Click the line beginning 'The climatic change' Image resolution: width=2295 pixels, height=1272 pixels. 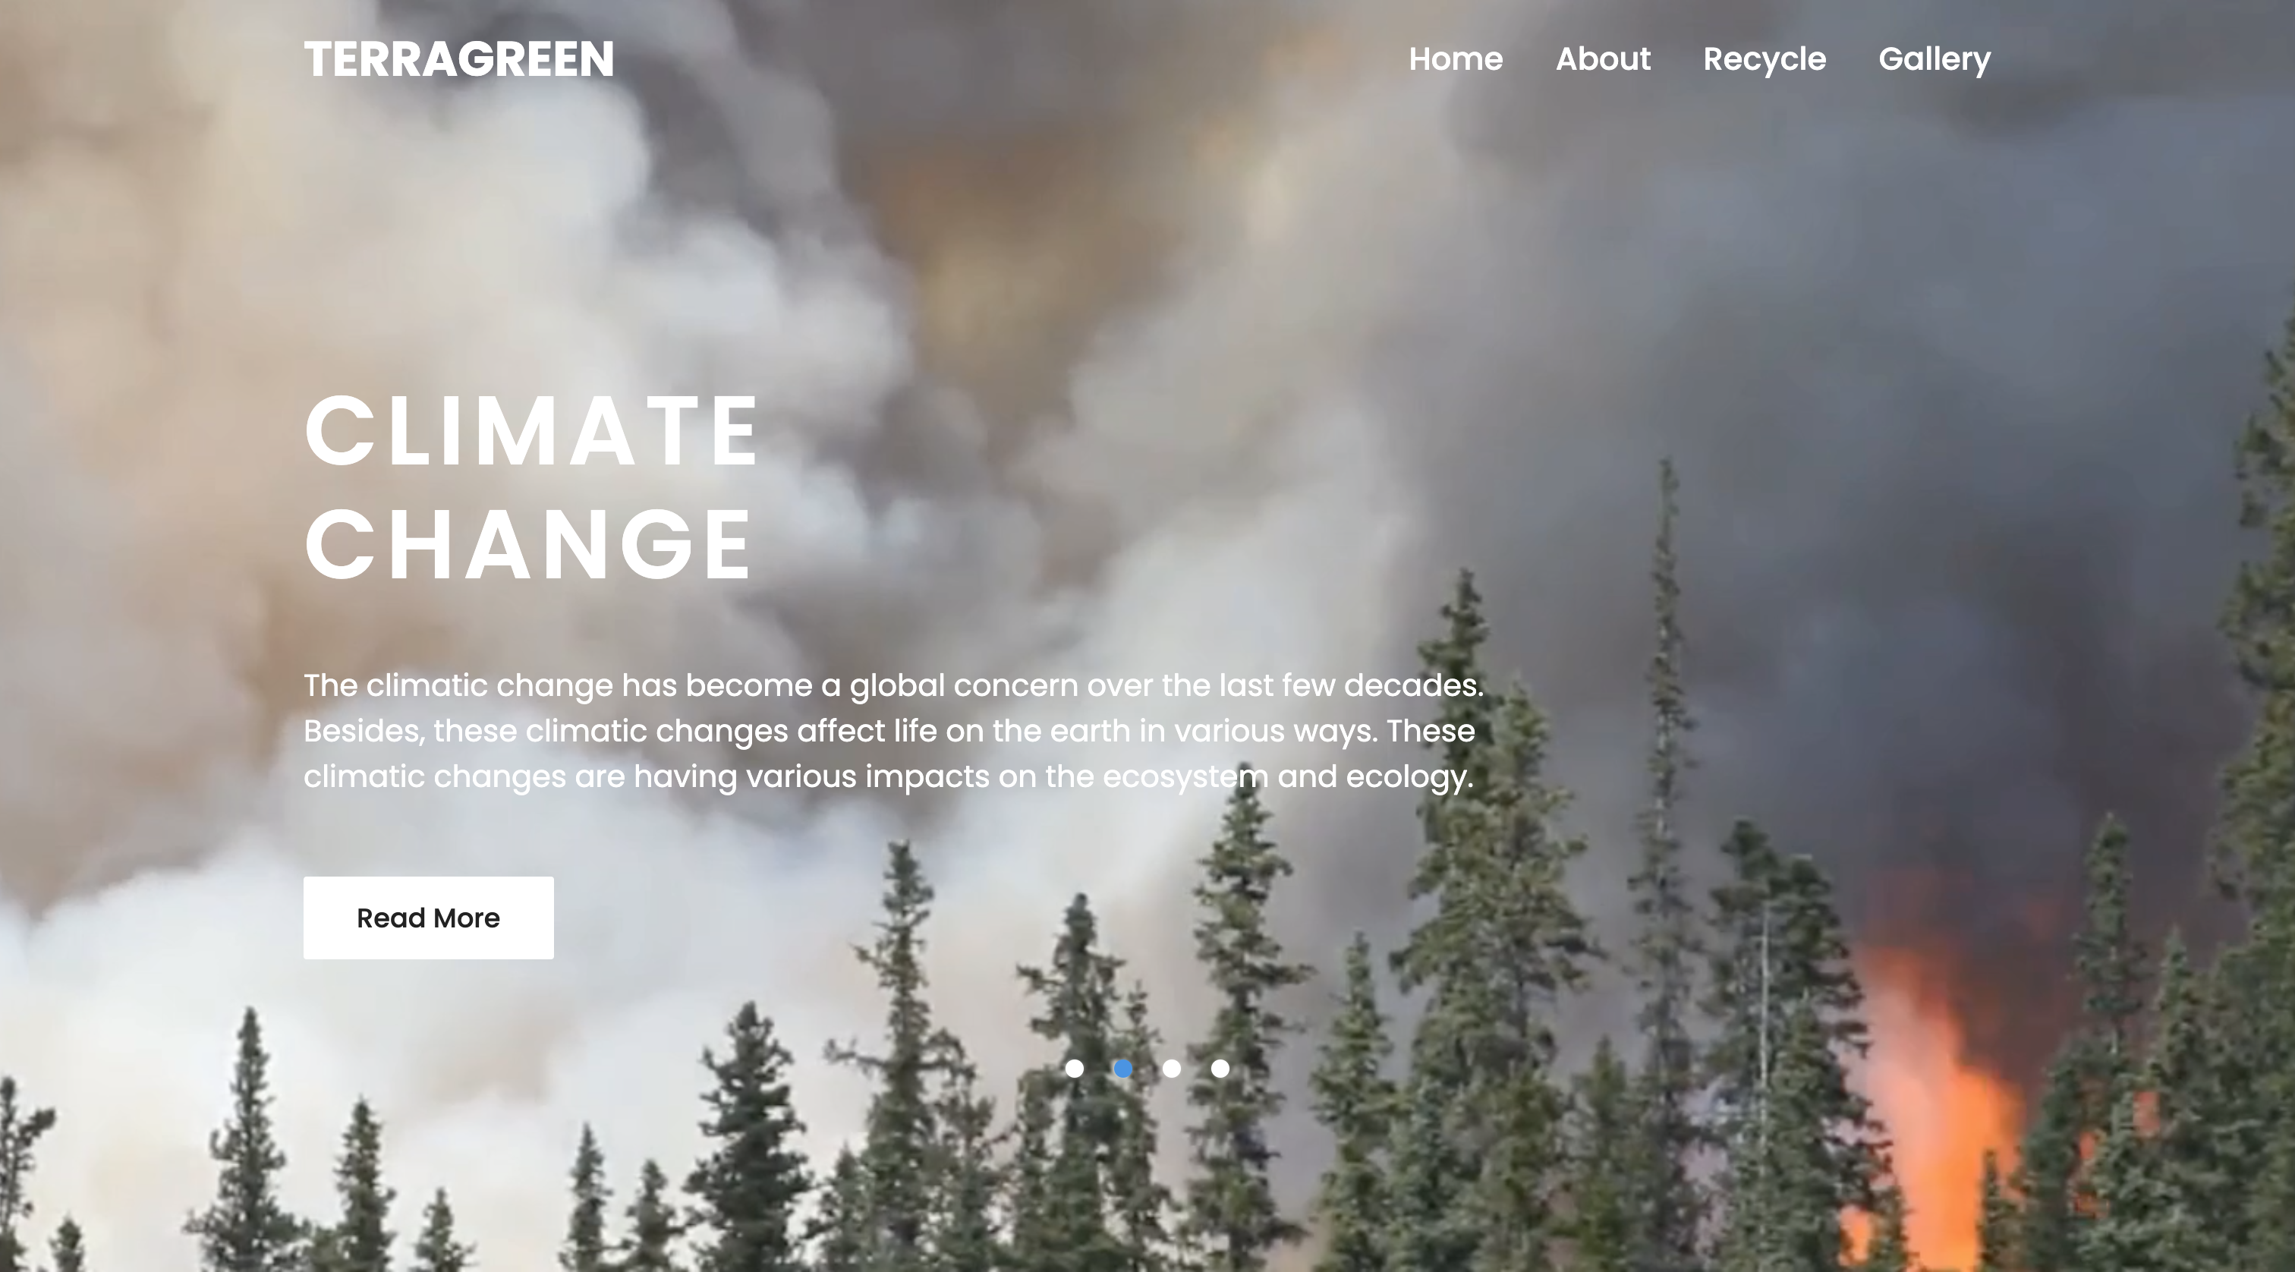(x=893, y=686)
